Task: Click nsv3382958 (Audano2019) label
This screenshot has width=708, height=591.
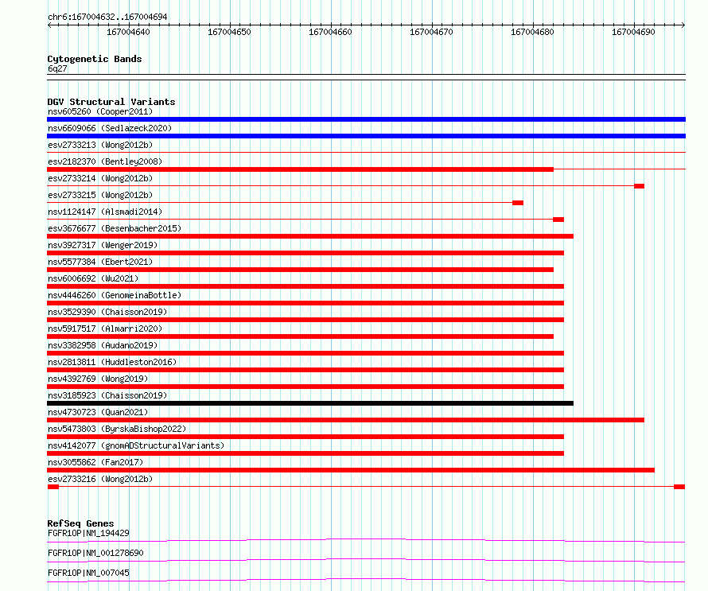Action: pos(103,345)
